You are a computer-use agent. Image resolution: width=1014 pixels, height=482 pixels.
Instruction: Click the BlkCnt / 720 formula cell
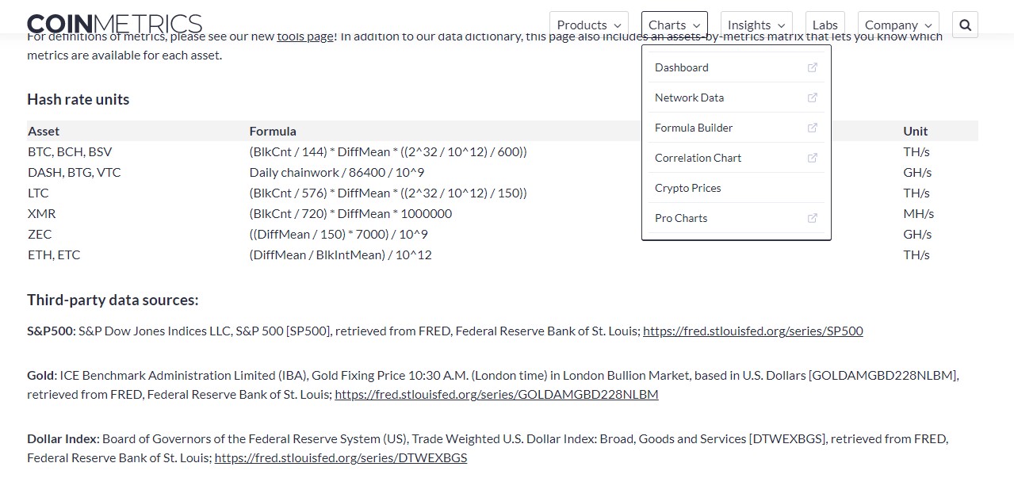click(350, 213)
